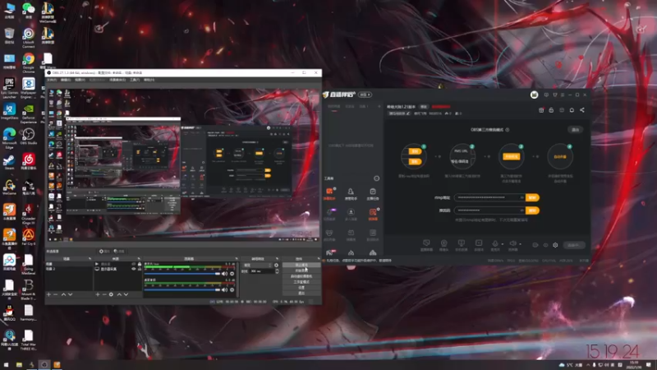Remove selected source with the minus icon
This screenshot has height=370, width=657.
click(104, 294)
